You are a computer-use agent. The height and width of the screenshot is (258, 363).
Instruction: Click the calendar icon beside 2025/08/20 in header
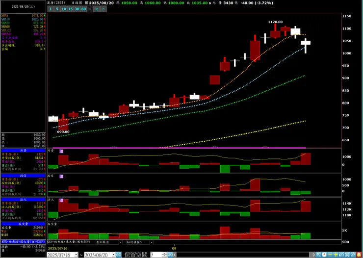click(x=86, y=3)
